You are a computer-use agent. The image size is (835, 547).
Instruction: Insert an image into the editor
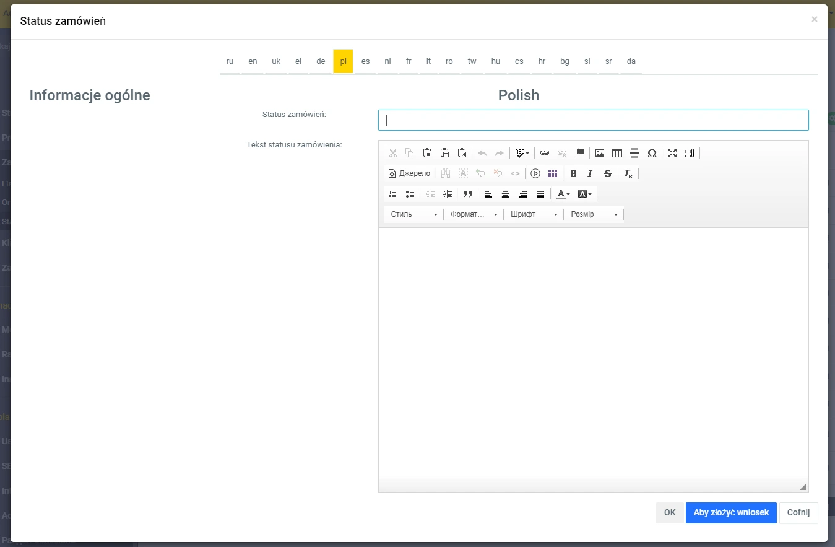600,153
